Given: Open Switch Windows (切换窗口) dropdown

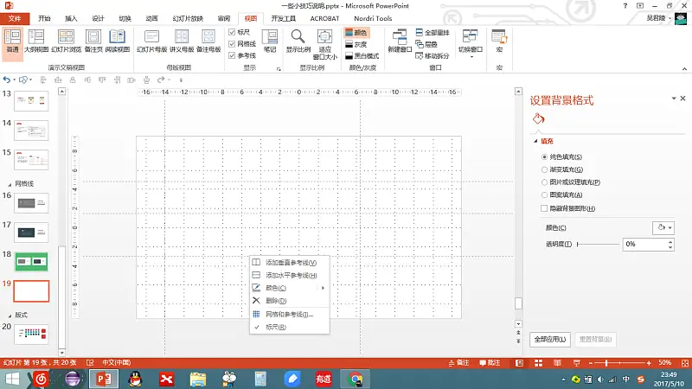Looking at the screenshot, I should [x=470, y=44].
